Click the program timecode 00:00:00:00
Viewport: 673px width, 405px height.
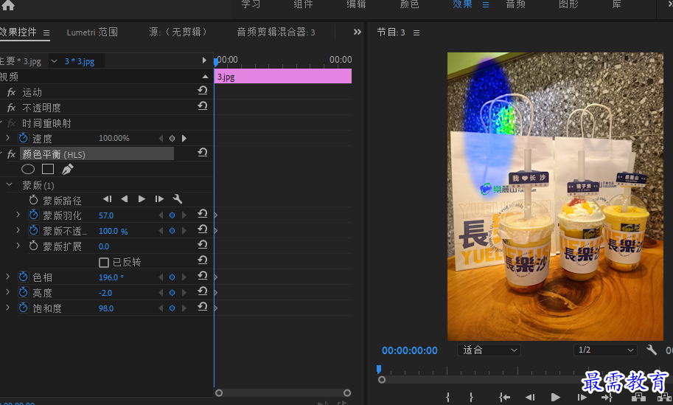410,350
